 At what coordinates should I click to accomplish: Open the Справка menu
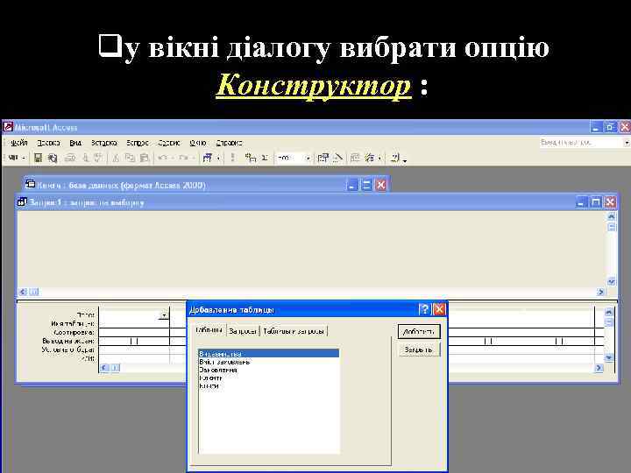229,143
